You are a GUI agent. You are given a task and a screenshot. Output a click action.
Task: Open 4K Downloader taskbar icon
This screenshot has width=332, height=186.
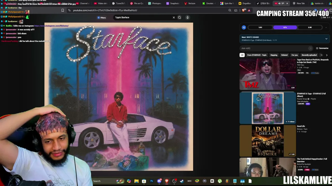205,181
